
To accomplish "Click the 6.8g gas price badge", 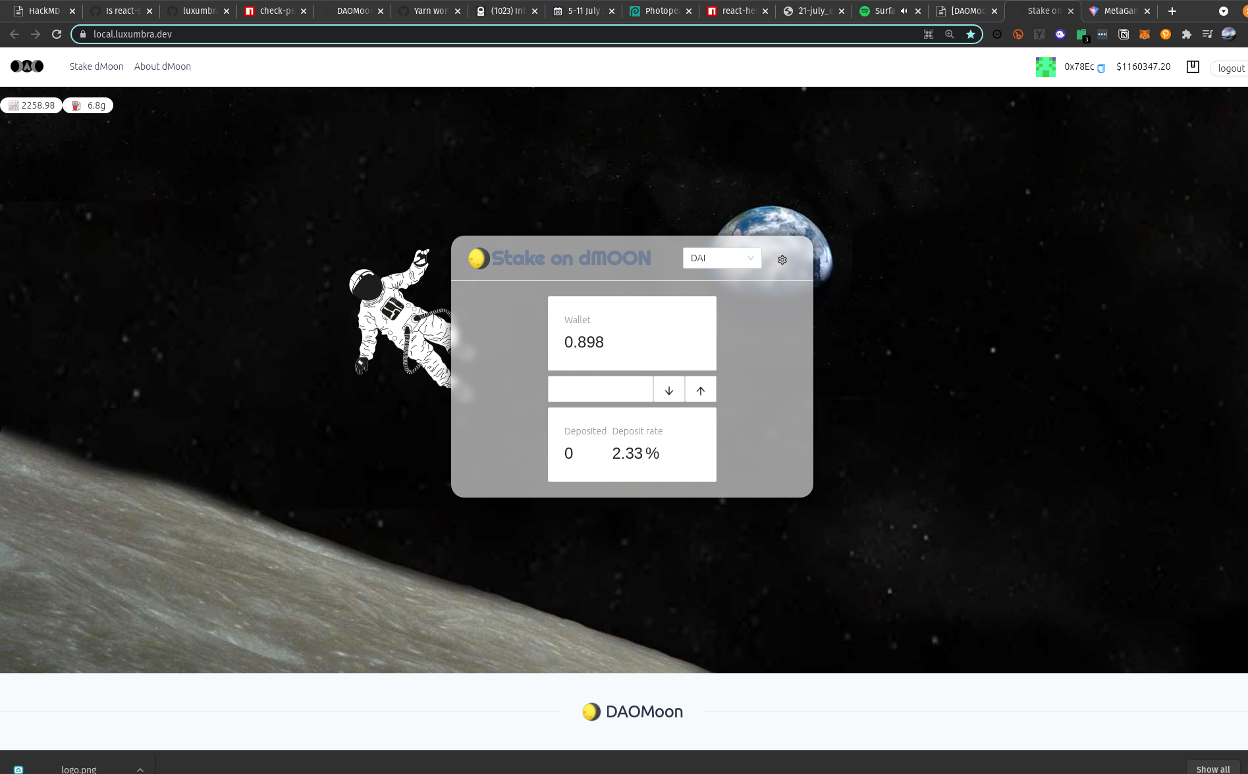I will click(88, 105).
